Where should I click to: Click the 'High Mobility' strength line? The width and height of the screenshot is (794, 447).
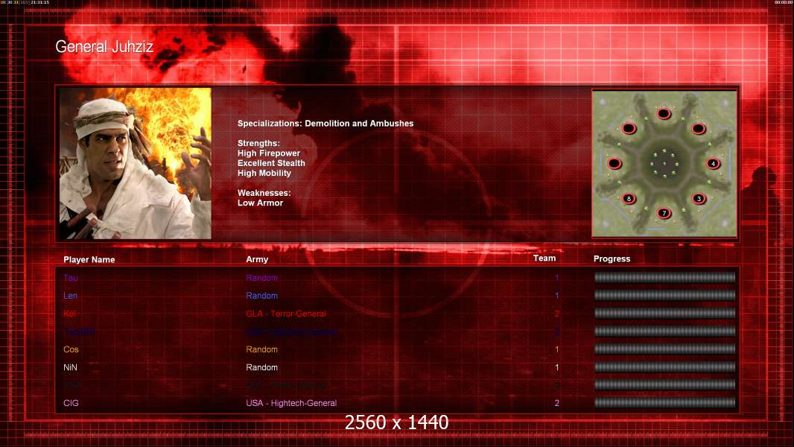point(264,173)
